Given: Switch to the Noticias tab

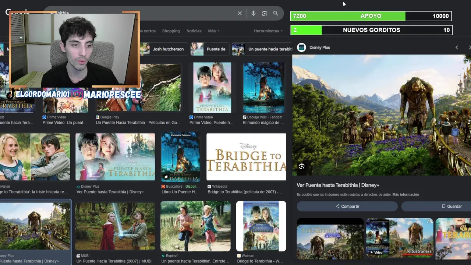Looking at the screenshot, I should [x=194, y=31].
